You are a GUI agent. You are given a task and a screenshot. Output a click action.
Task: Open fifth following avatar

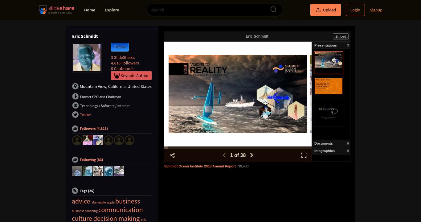119,171
